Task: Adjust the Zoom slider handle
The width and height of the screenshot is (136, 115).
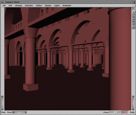Action: [116, 112]
